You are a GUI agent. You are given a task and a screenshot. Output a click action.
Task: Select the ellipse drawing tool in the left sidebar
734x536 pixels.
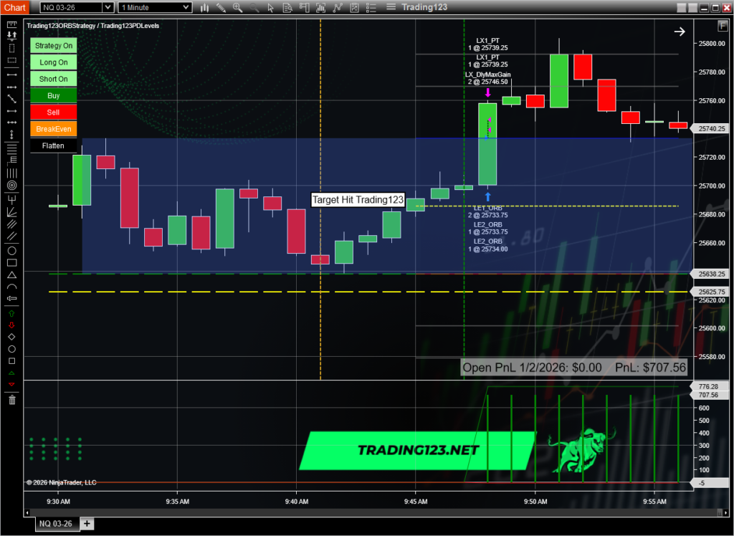11,252
